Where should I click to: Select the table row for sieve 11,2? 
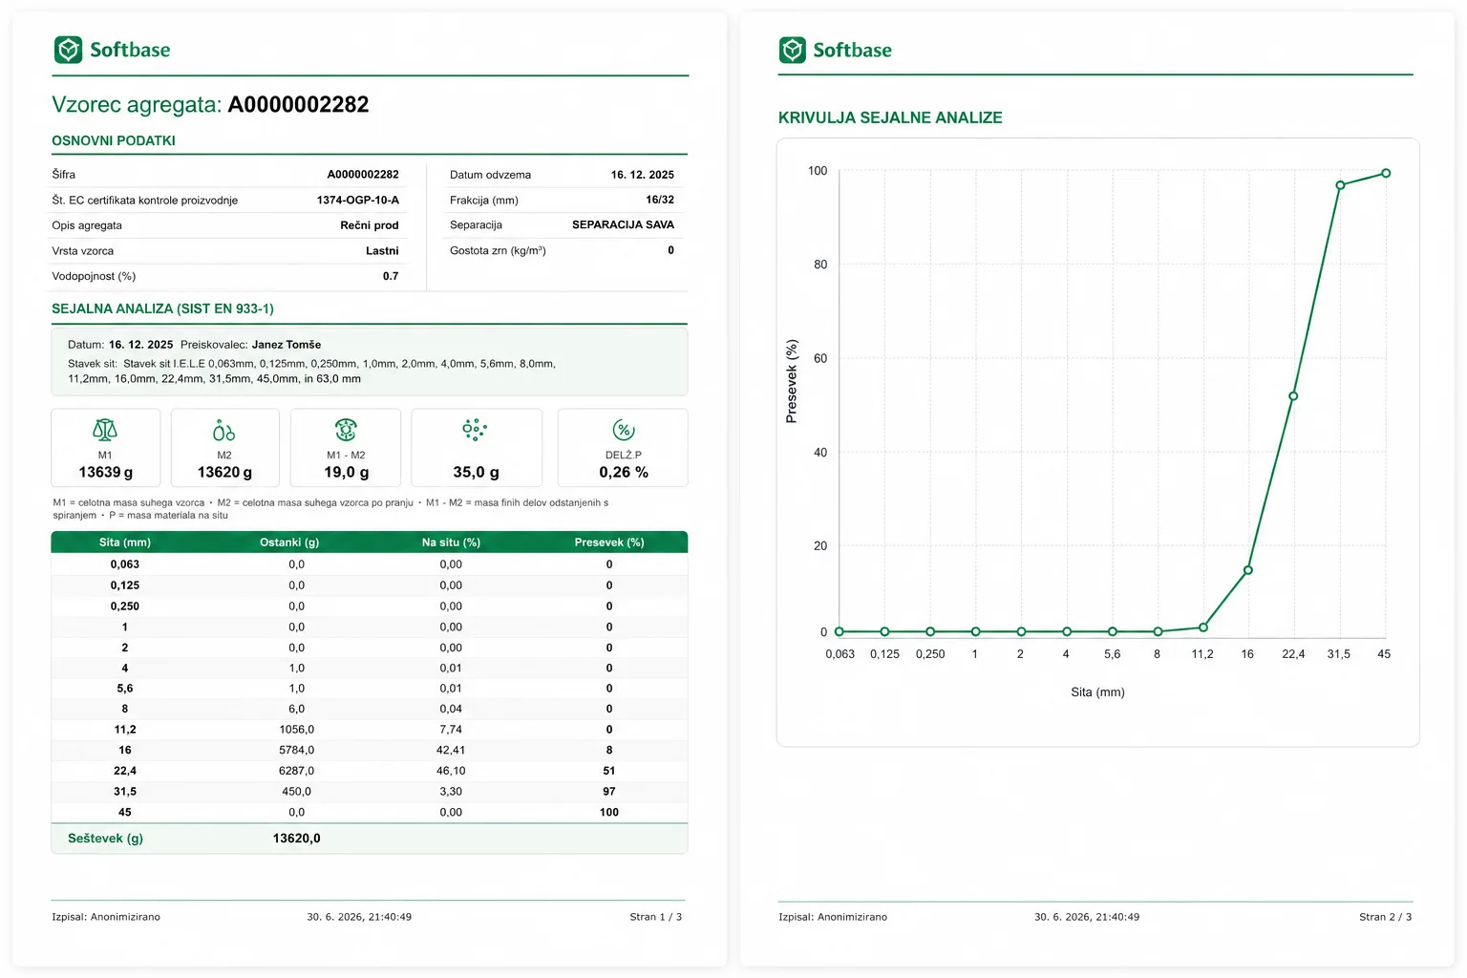tap(369, 730)
